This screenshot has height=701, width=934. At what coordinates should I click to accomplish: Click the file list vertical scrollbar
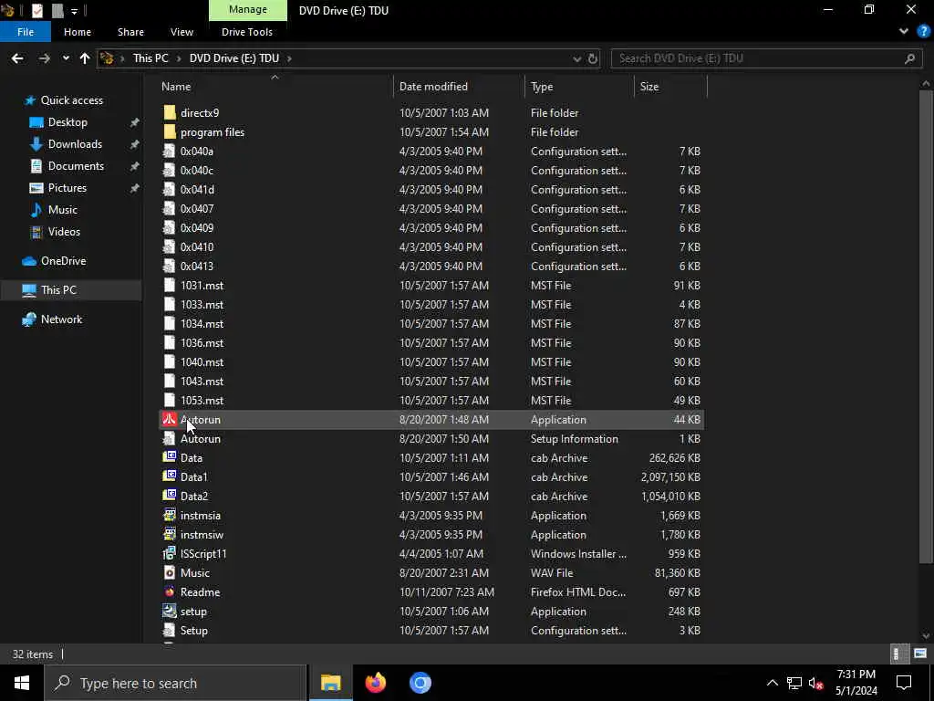(926, 326)
